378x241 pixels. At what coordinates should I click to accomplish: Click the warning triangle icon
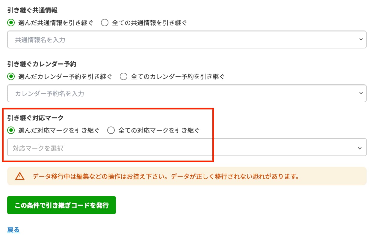coord(19,176)
